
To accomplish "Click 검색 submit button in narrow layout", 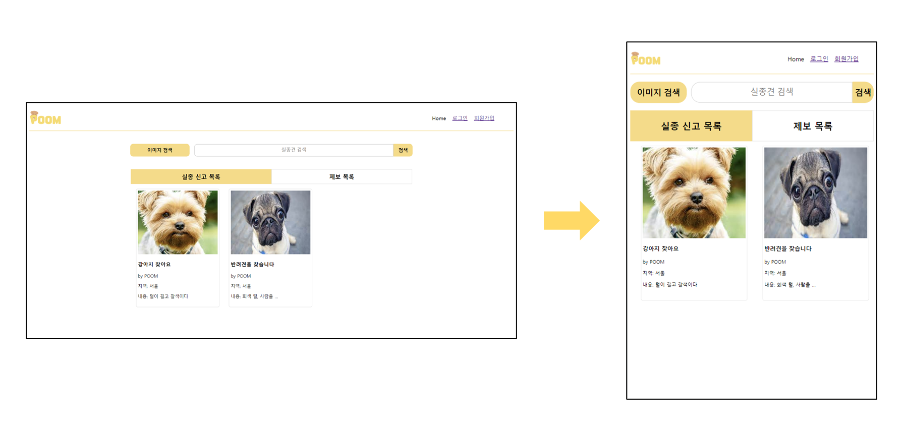I will 863,92.
